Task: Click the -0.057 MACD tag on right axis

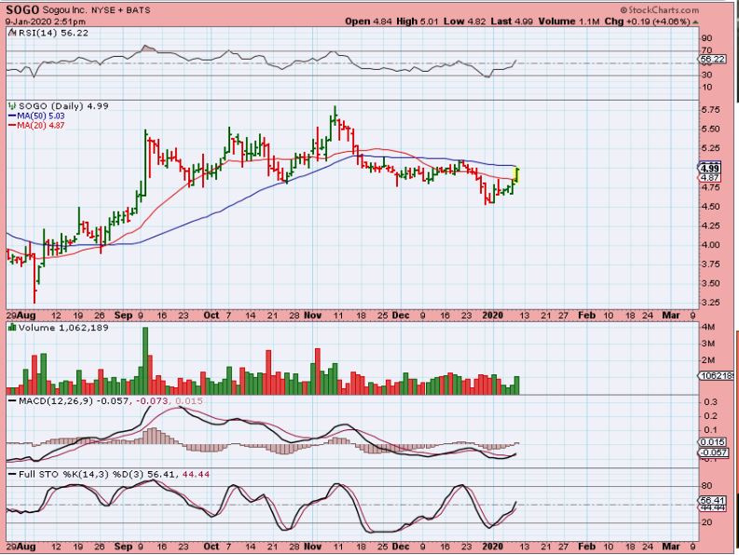Action: pos(713,453)
